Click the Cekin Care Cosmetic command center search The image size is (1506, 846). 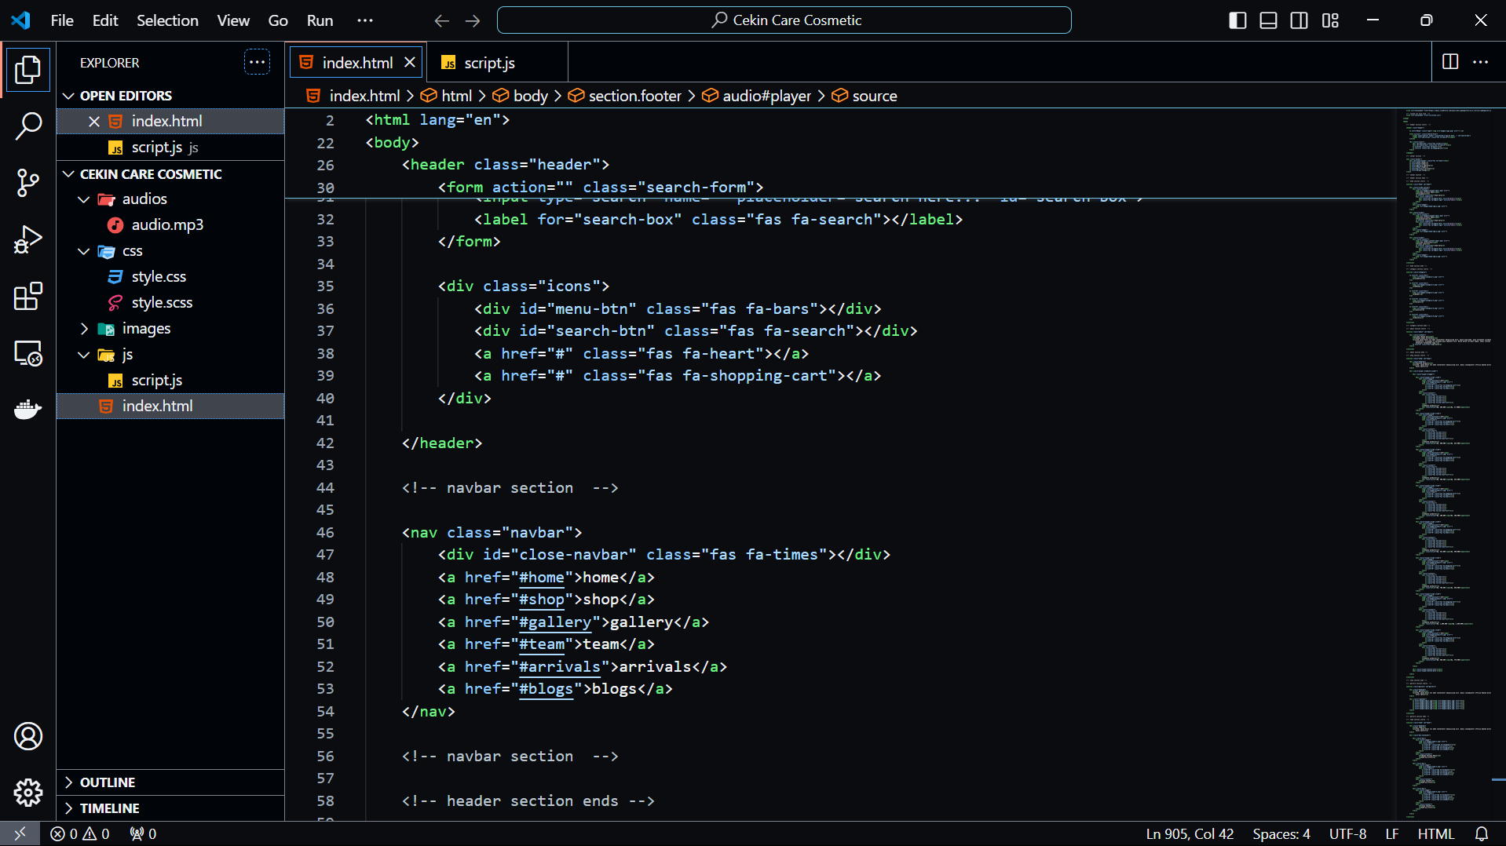[x=784, y=20]
